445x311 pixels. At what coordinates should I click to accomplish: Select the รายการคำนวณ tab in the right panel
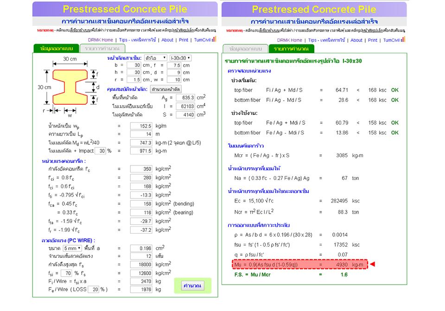tap(291, 49)
